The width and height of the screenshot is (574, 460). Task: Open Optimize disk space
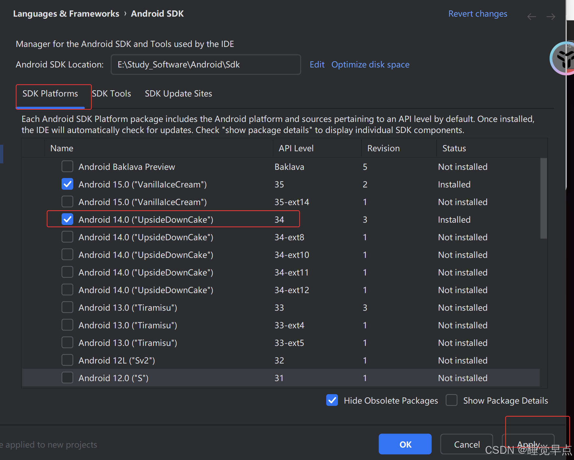(x=370, y=64)
